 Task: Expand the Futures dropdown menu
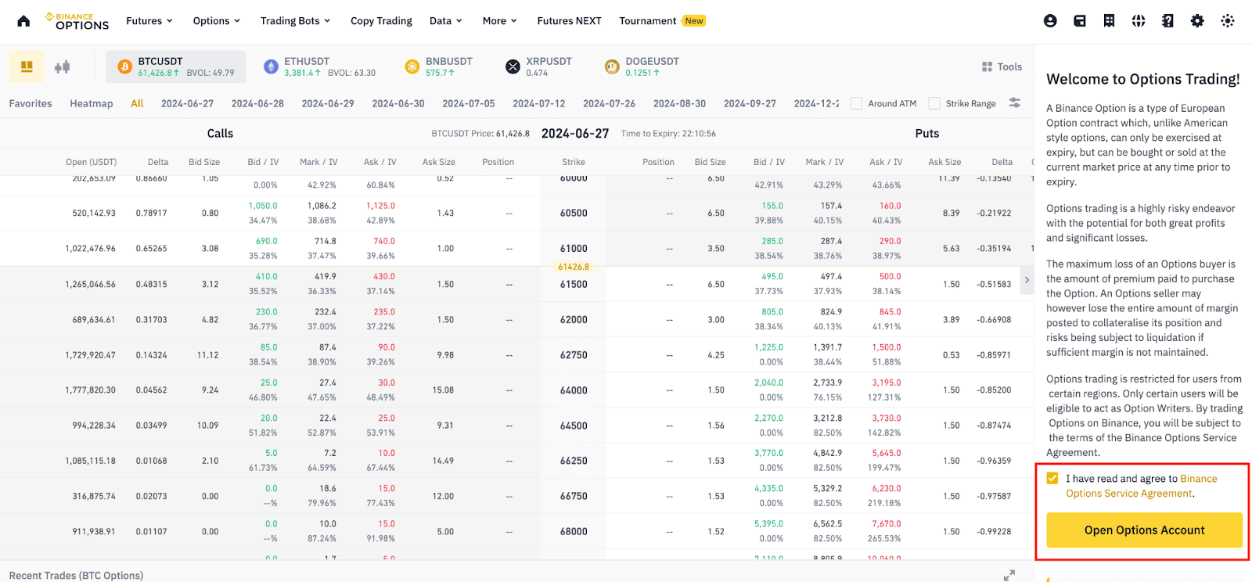tap(149, 21)
